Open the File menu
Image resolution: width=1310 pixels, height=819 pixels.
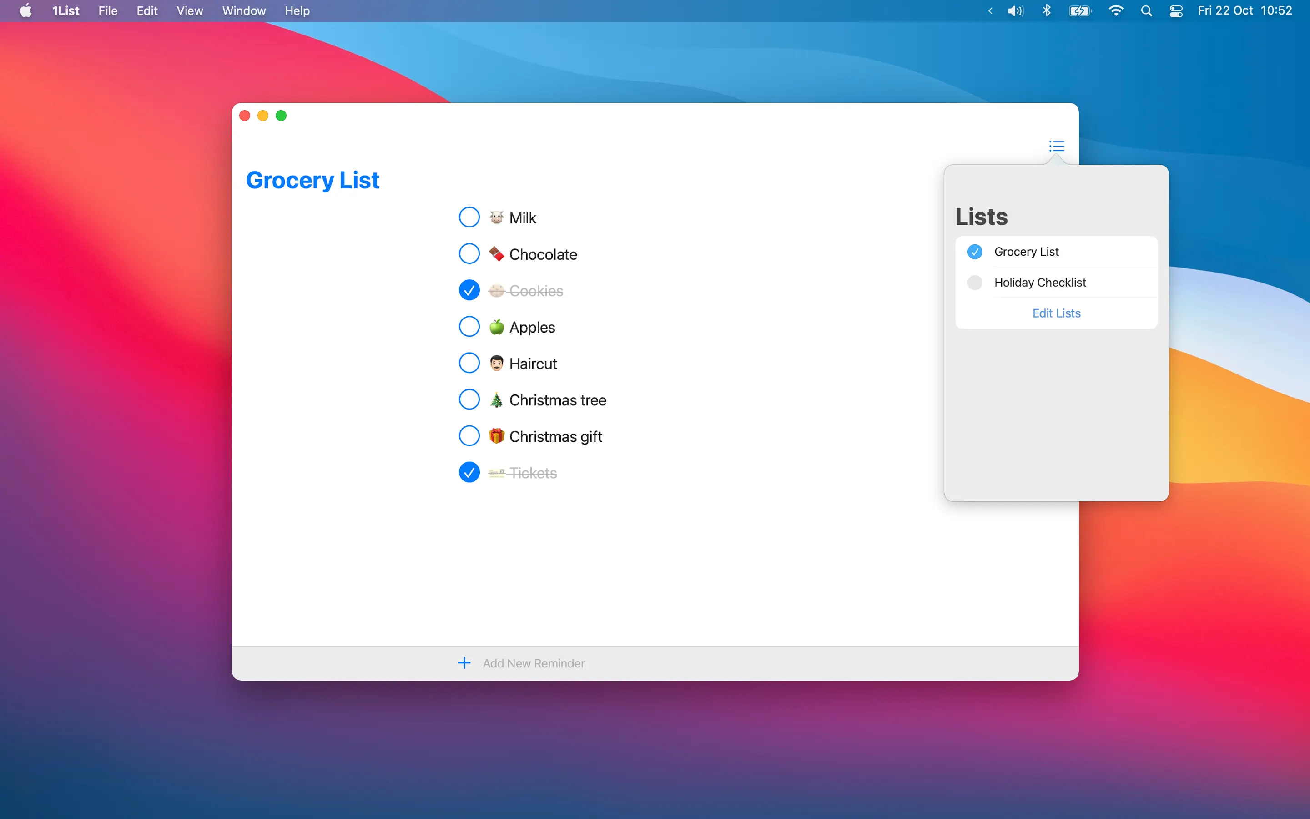point(108,11)
